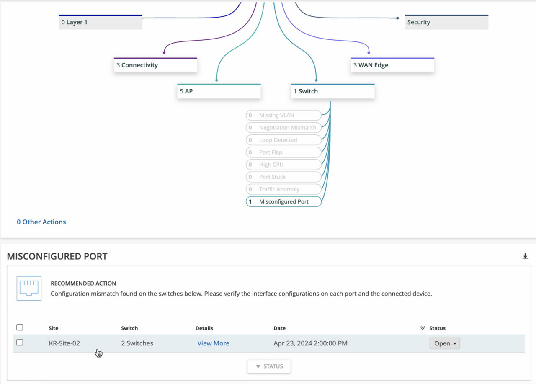The width and height of the screenshot is (536, 384).
Task: Click the 0 Other Actions link
Action: pyautogui.click(x=41, y=222)
